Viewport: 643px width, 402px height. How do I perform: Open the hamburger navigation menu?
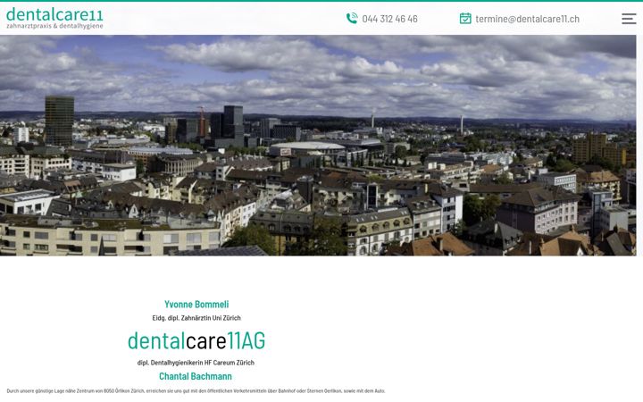click(x=629, y=19)
